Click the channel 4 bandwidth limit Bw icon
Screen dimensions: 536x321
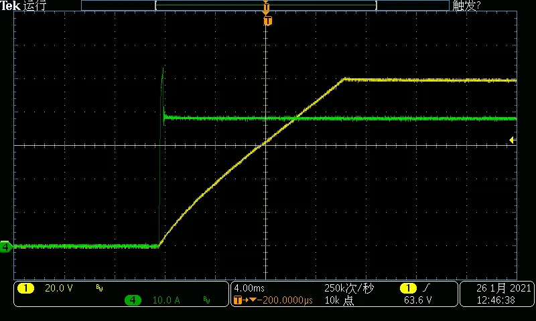tap(206, 300)
